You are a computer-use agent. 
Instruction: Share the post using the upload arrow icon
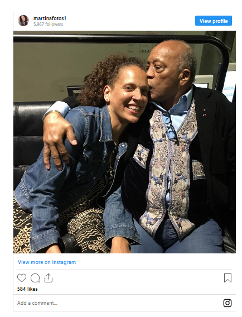(49, 278)
